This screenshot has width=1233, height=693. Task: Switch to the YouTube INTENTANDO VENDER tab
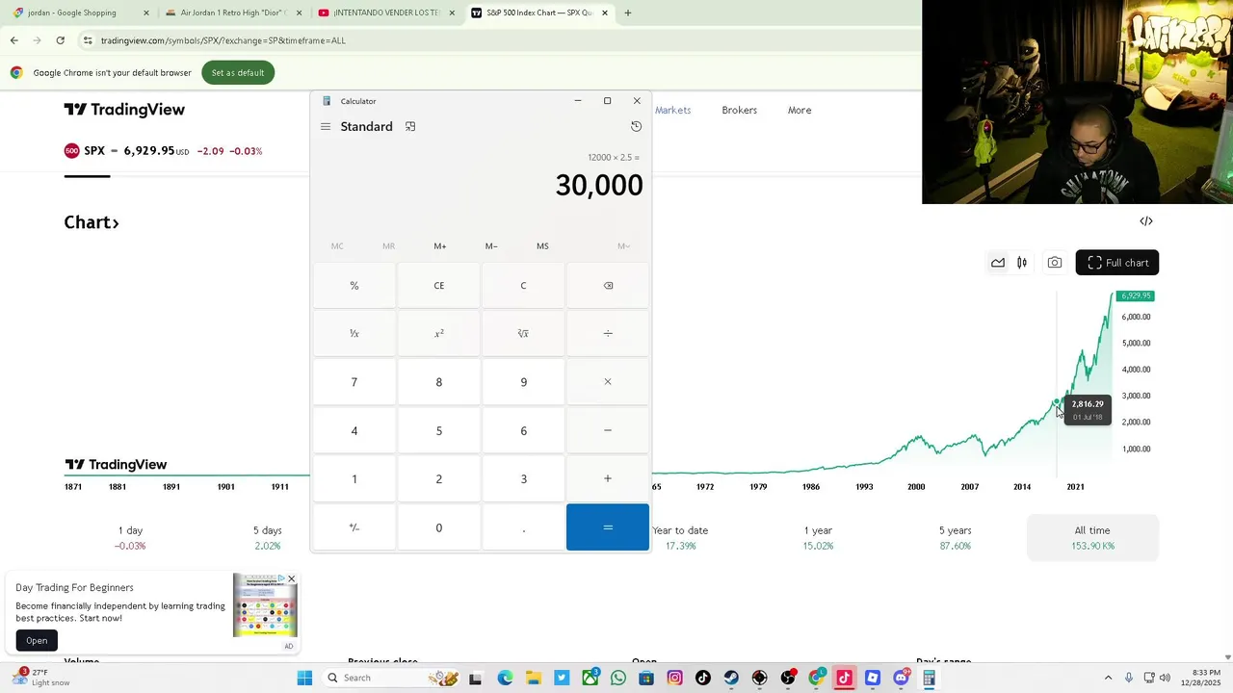(x=384, y=13)
